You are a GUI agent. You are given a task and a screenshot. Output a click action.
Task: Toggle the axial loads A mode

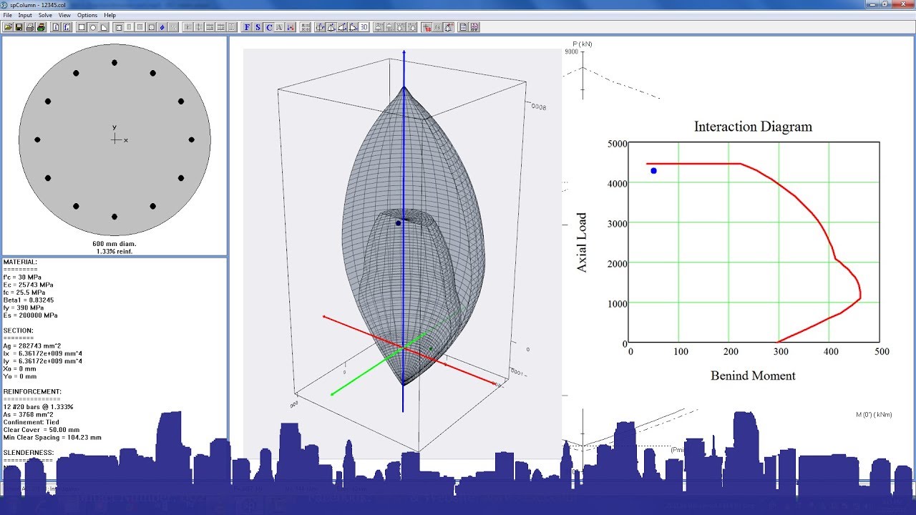click(280, 27)
